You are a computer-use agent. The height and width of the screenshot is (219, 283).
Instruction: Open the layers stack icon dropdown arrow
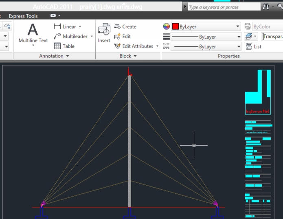pyautogui.click(x=255, y=36)
